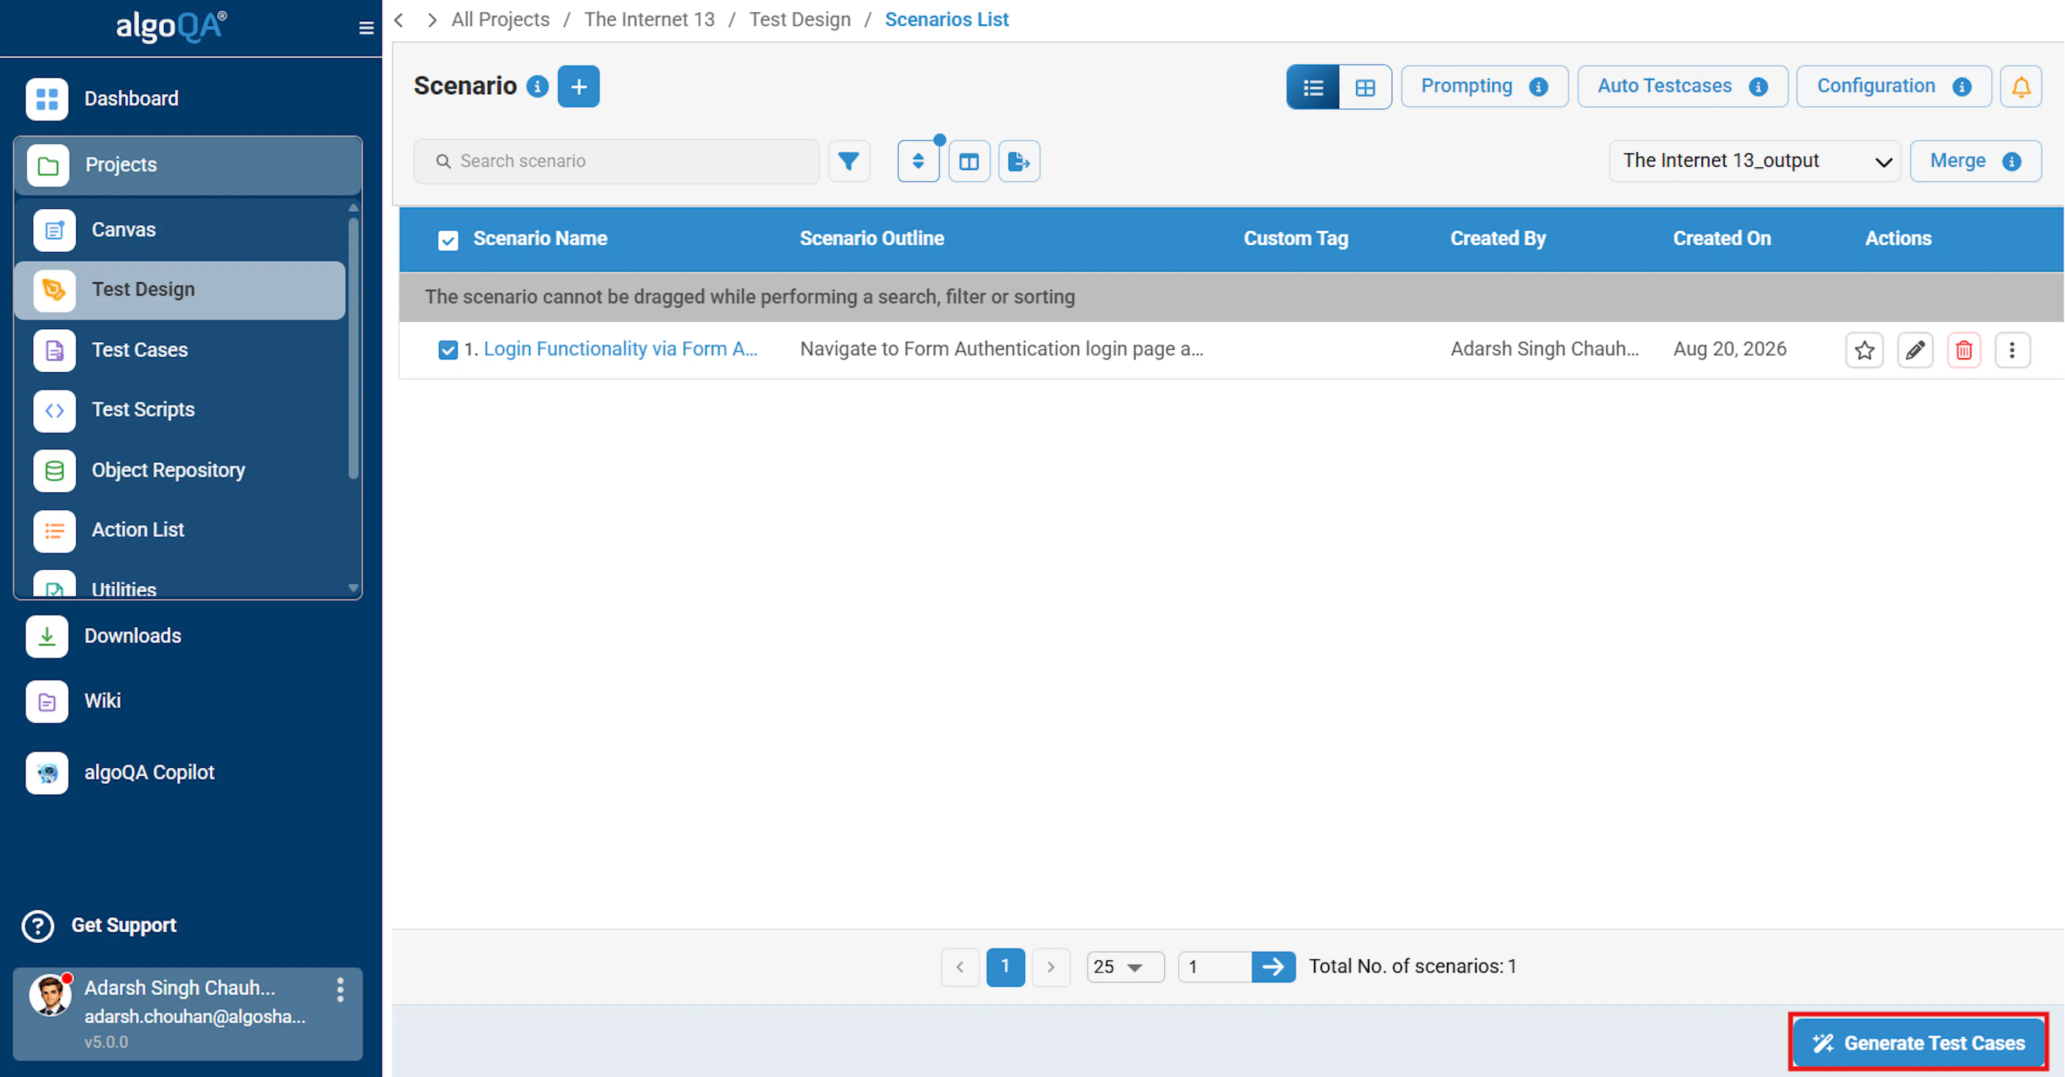The width and height of the screenshot is (2065, 1077).
Task: Focus the Search scenario field
Action: click(x=616, y=162)
